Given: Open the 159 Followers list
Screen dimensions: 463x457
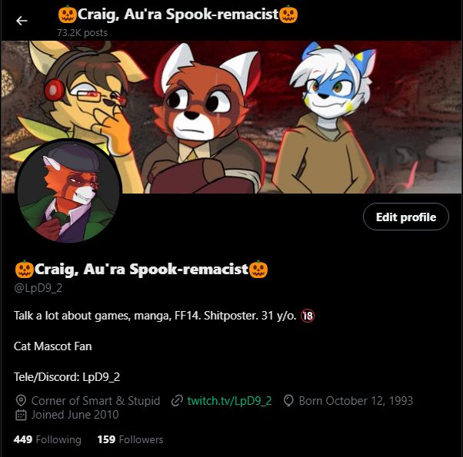Looking at the screenshot, I should tap(130, 439).
